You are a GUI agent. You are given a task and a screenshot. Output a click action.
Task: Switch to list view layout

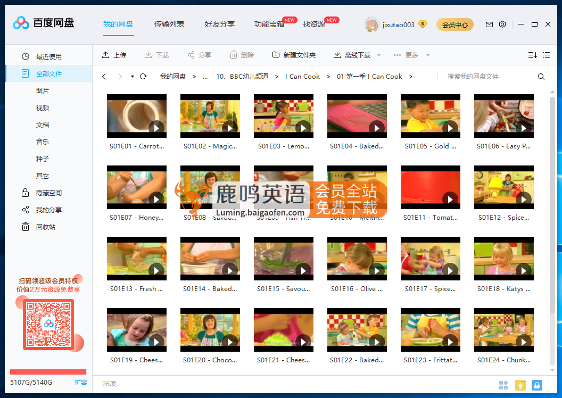pyautogui.click(x=546, y=55)
